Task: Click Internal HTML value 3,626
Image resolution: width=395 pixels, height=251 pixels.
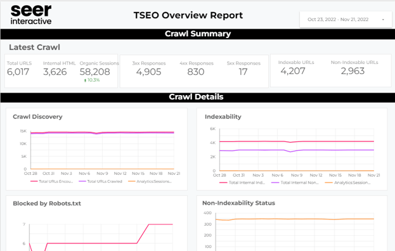Action: [x=55, y=72]
